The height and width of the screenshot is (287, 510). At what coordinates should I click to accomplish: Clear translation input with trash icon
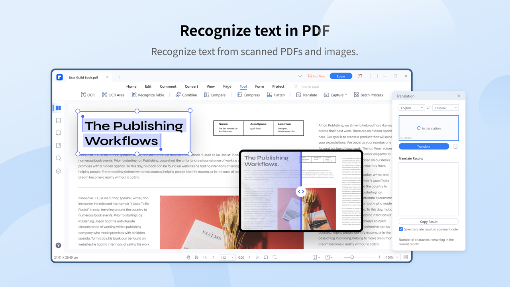click(x=455, y=146)
